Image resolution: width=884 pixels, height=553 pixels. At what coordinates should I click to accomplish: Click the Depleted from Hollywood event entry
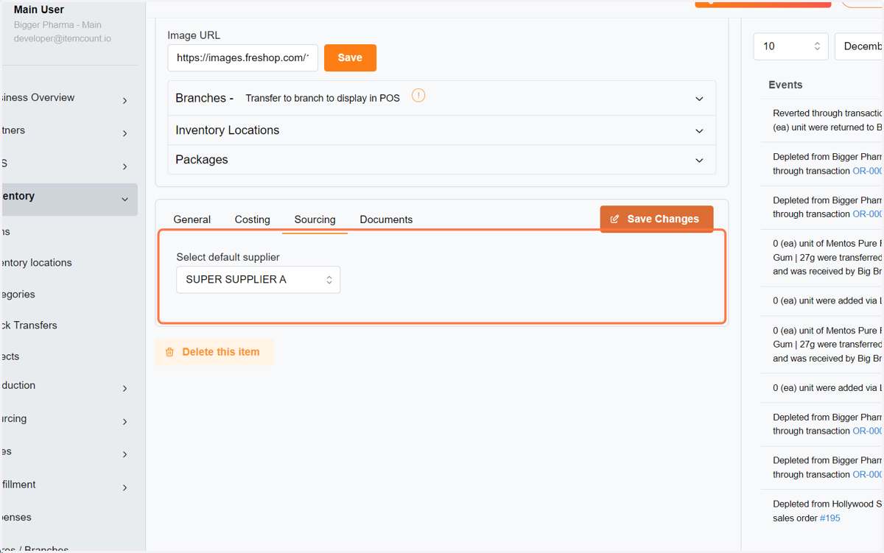point(828,511)
